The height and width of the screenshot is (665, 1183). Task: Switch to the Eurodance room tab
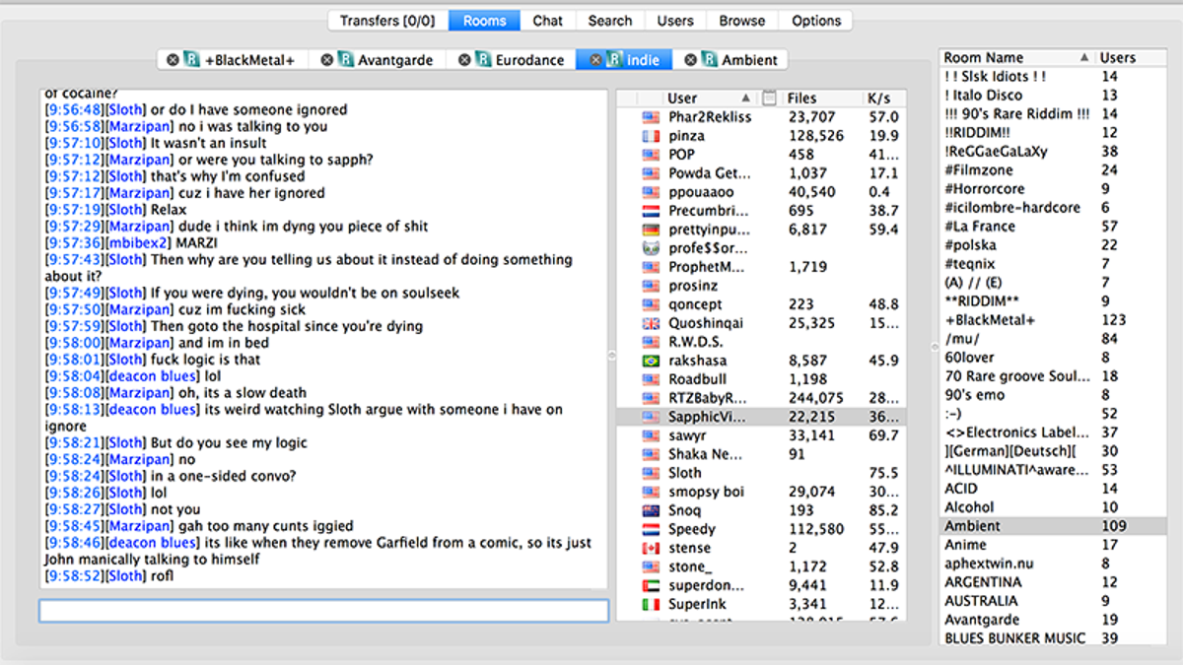[x=511, y=60]
